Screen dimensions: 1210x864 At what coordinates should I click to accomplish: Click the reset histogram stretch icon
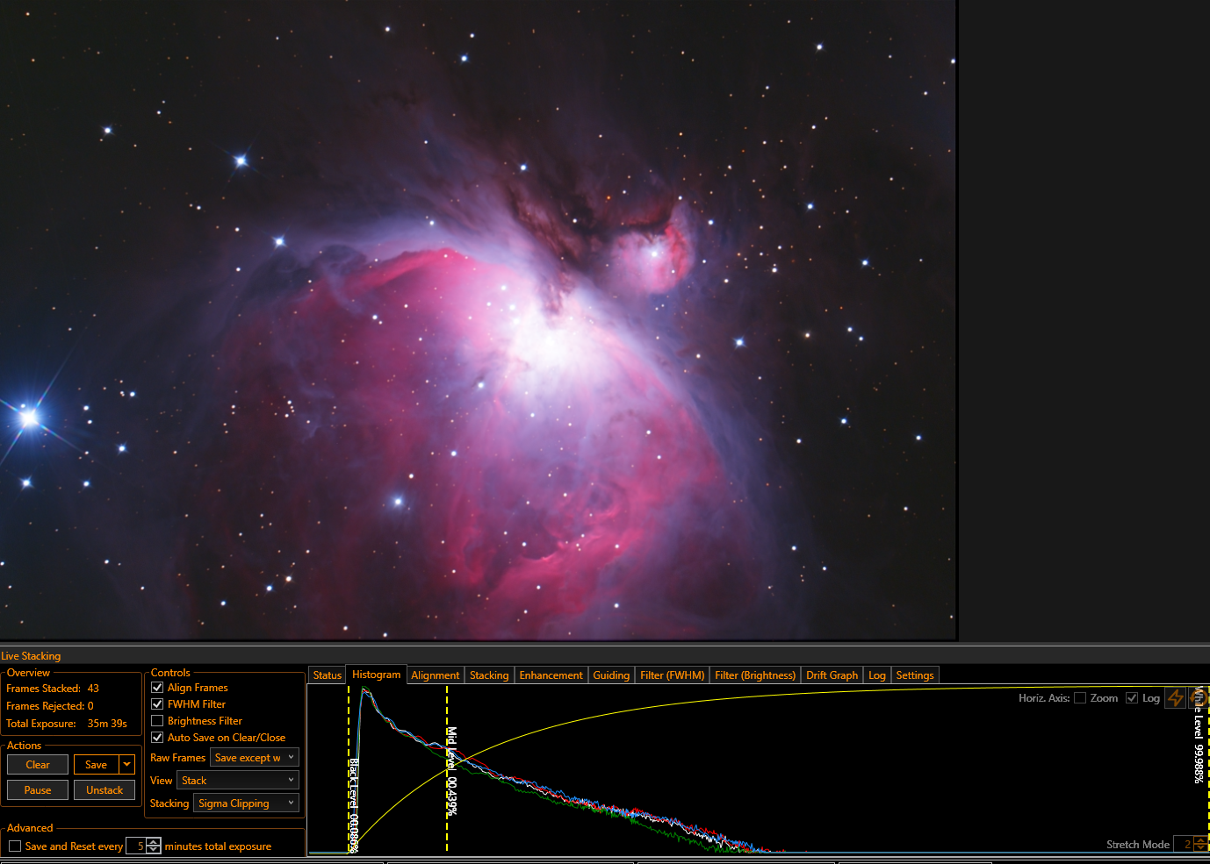1199,698
